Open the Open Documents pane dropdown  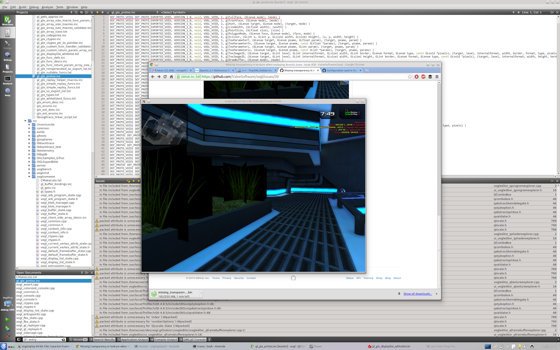(49, 273)
